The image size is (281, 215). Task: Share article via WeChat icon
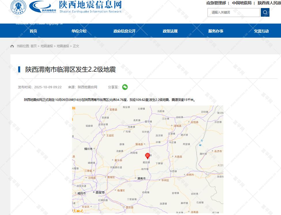[125, 87]
